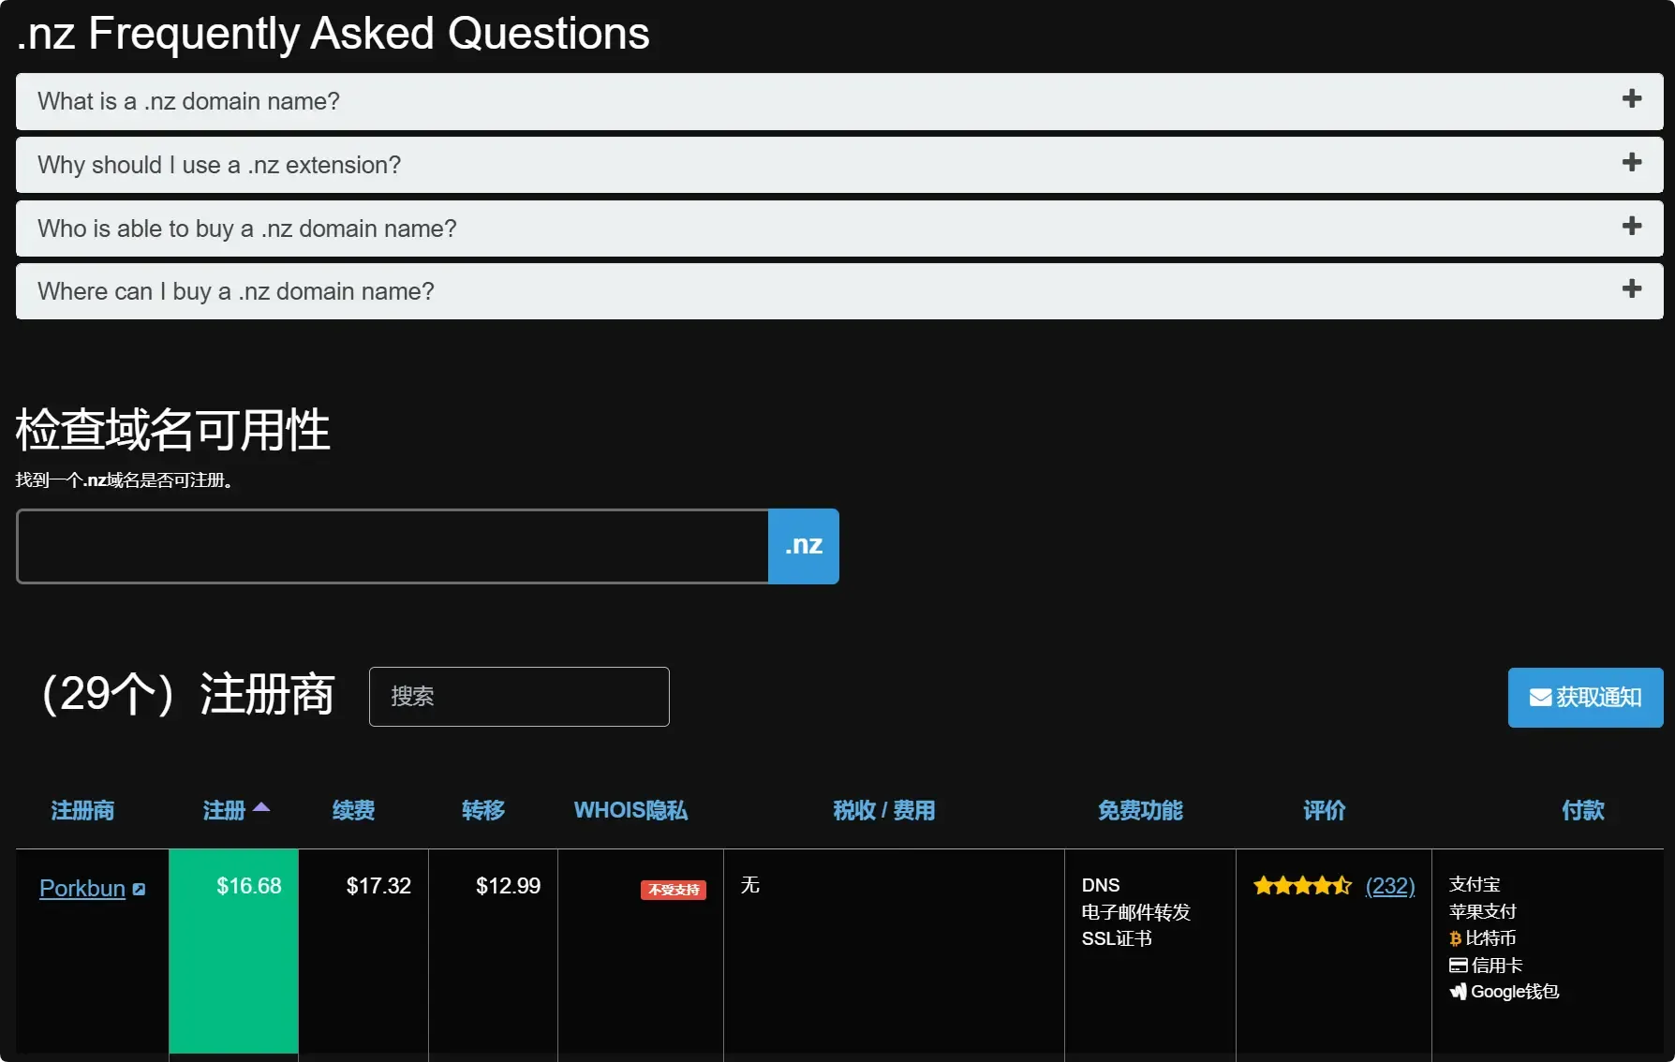
Task: Open "Who is able to buy a .nz domain name?"
Action: tap(247, 229)
